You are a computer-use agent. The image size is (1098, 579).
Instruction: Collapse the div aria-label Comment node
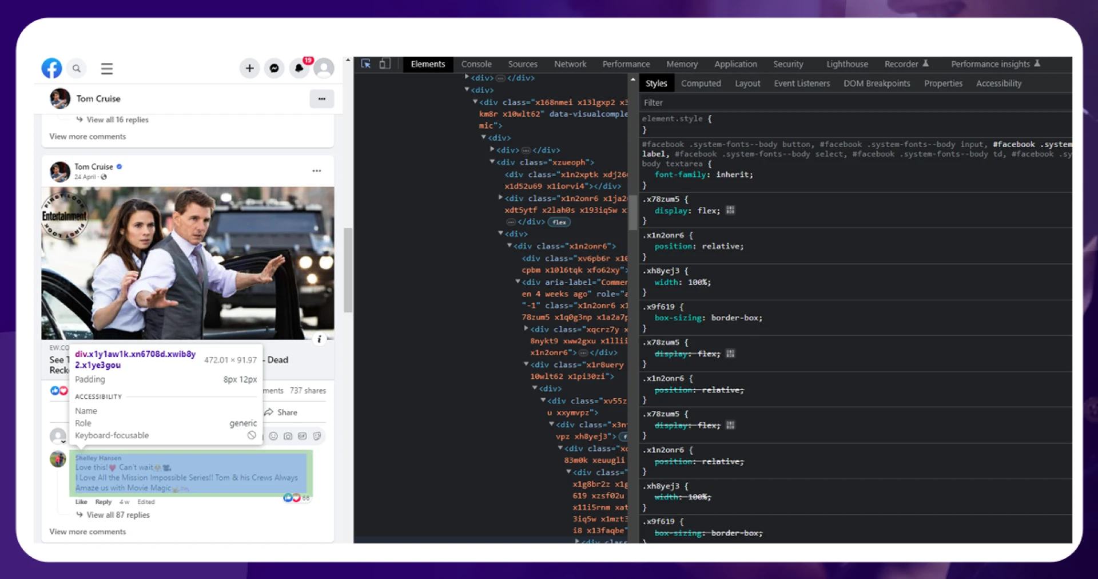point(518,281)
